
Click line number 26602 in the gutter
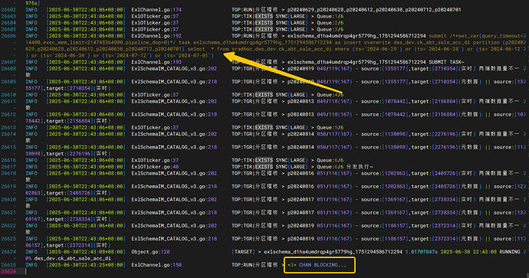click(8, 10)
